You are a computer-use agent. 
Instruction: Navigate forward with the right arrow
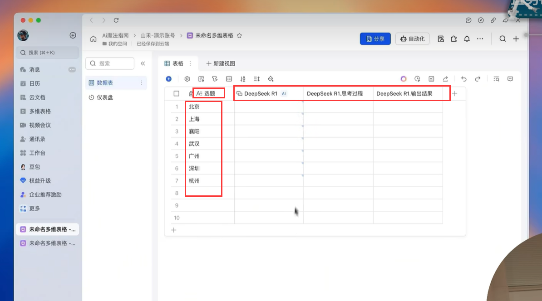click(x=103, y=20)
